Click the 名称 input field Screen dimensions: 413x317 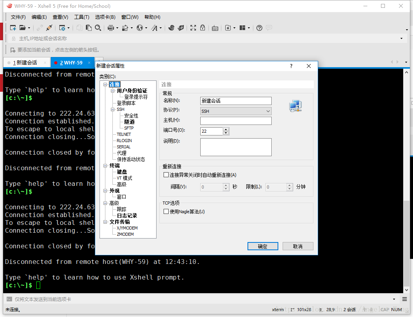coord(236,101)
